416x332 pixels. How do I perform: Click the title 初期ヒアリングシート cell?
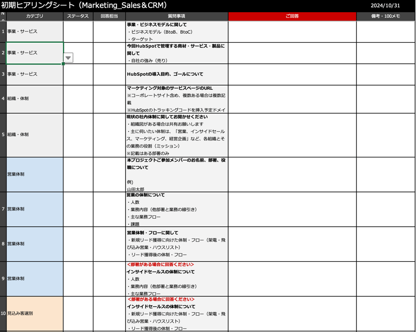pos(84,5)
